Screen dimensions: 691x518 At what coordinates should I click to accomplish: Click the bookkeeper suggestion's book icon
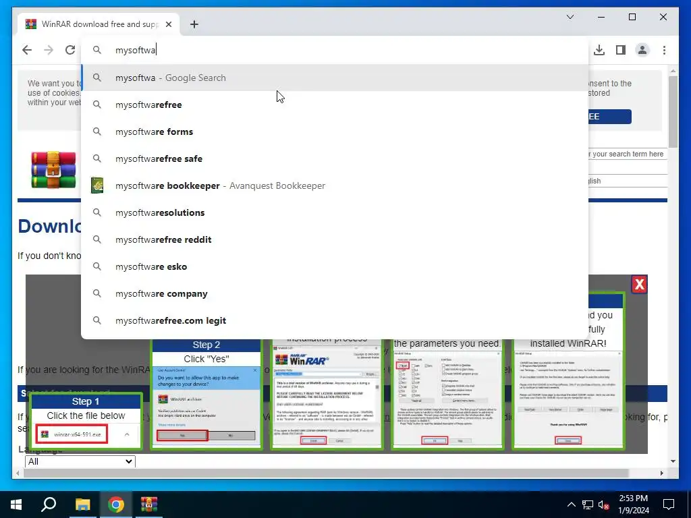point(97,185)
